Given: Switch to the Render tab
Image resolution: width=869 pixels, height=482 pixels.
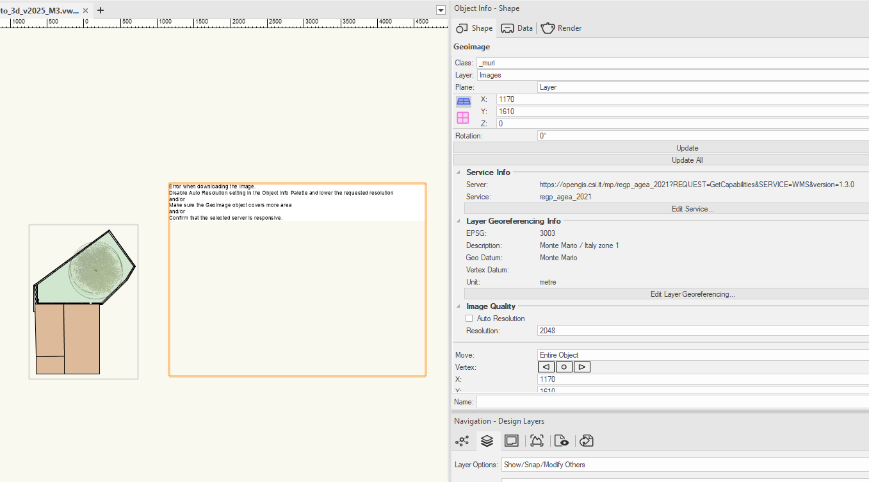Looking at the screenshot, I should 562,28.
